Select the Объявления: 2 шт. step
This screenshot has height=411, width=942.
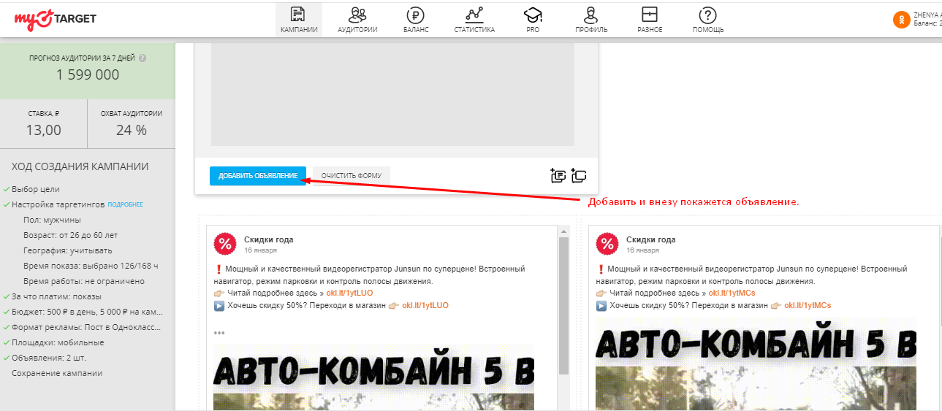pyautogui.click(x=48, y=358)
